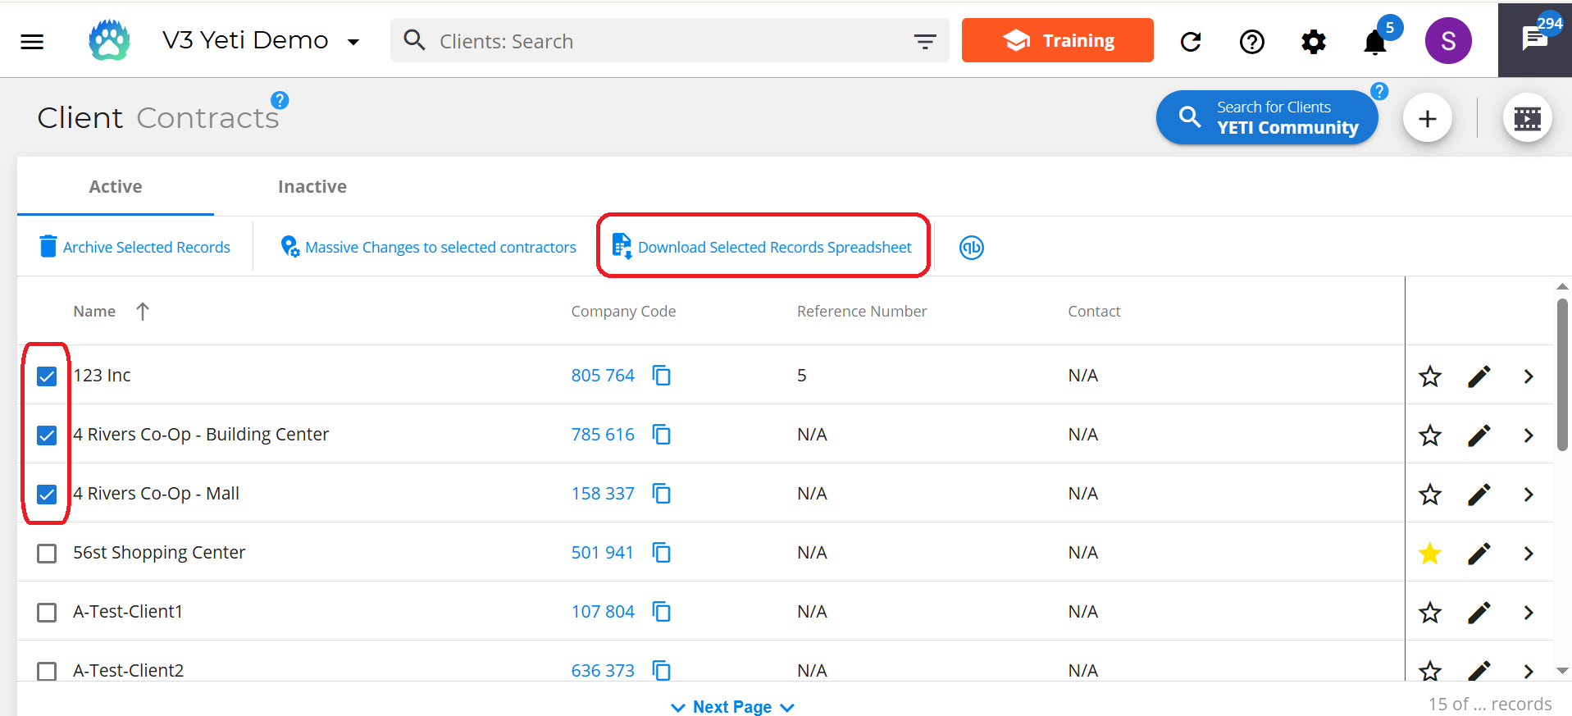Load records with Next Page
Viewport: 1572px width, 716px height.
(732, 706)
